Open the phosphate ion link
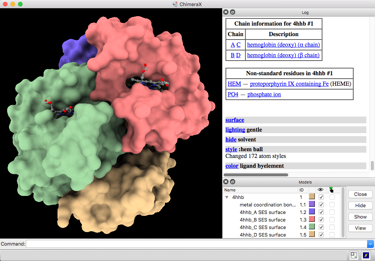Image resolution: width=375 pixels, height=261 pixels. click(264, 94)
